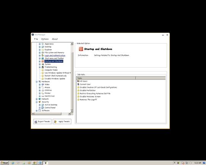Click the Hardware category icon
The width and height of the screenshot is (206, 165).
tap(40, 81)
